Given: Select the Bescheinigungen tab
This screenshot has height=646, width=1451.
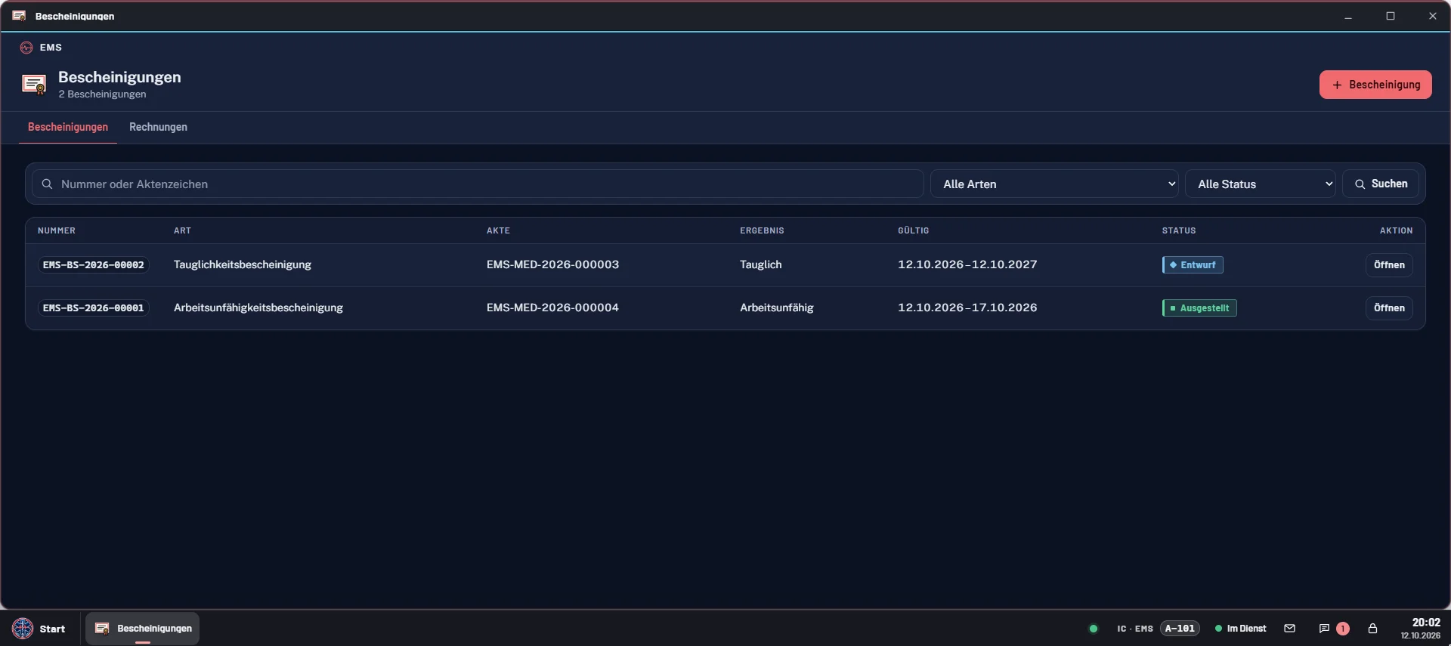Looking at the screenshot, I should tap(68, 127).
